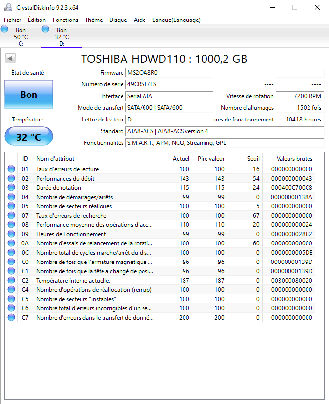This screenshot has height=404, width=329.
Task: Click the power-on hours value 10418 heures
Action: pyautogui.click(x=300, y=120)
